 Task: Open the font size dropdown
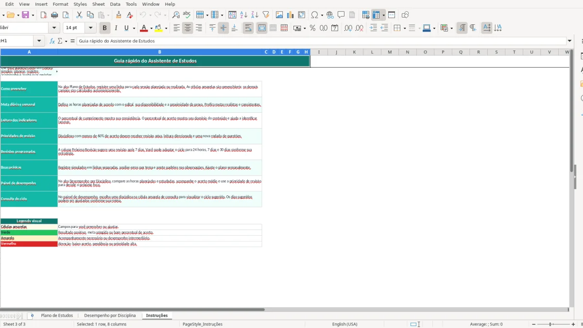click(90, 28)
